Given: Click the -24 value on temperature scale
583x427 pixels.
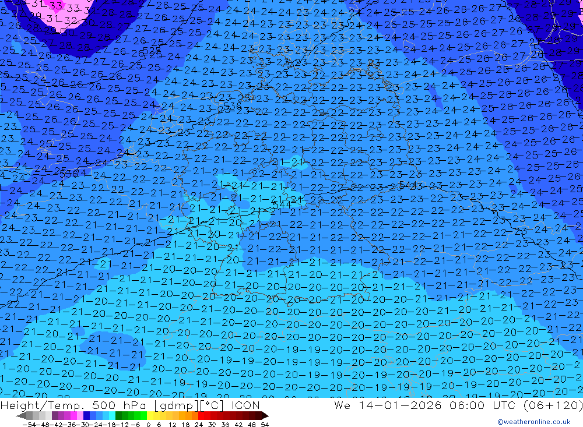Looking at the screenshot, I should pyautogui.click(x=96, y=425).
